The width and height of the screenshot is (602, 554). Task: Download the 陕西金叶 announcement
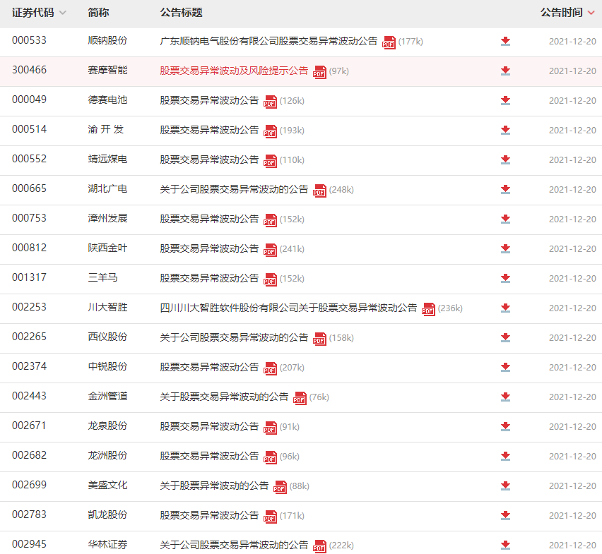(505, 249)
